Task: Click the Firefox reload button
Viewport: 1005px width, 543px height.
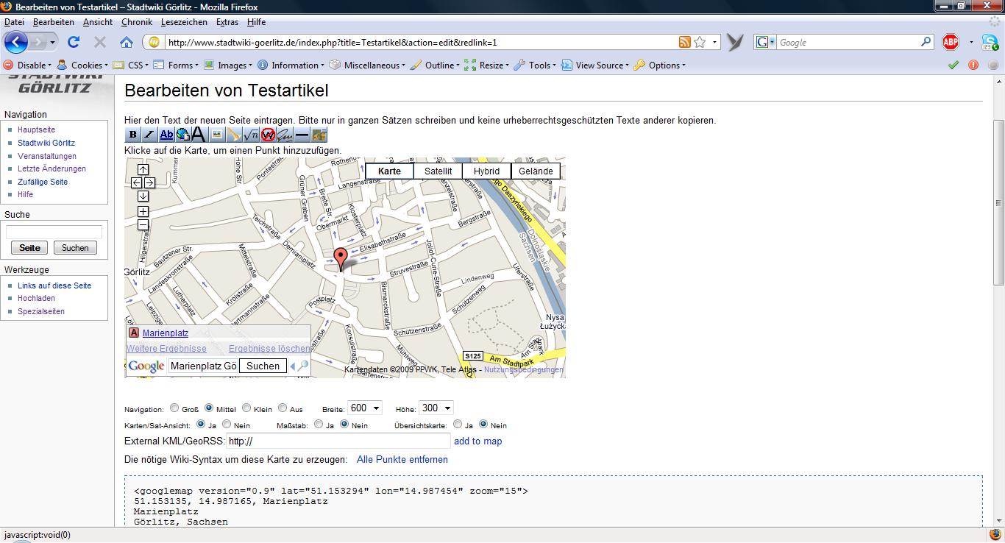Action: pyautogui.click(x=73, y=43)
